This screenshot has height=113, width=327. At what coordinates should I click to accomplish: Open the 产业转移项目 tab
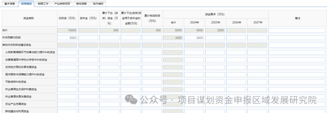coord(62,4)
